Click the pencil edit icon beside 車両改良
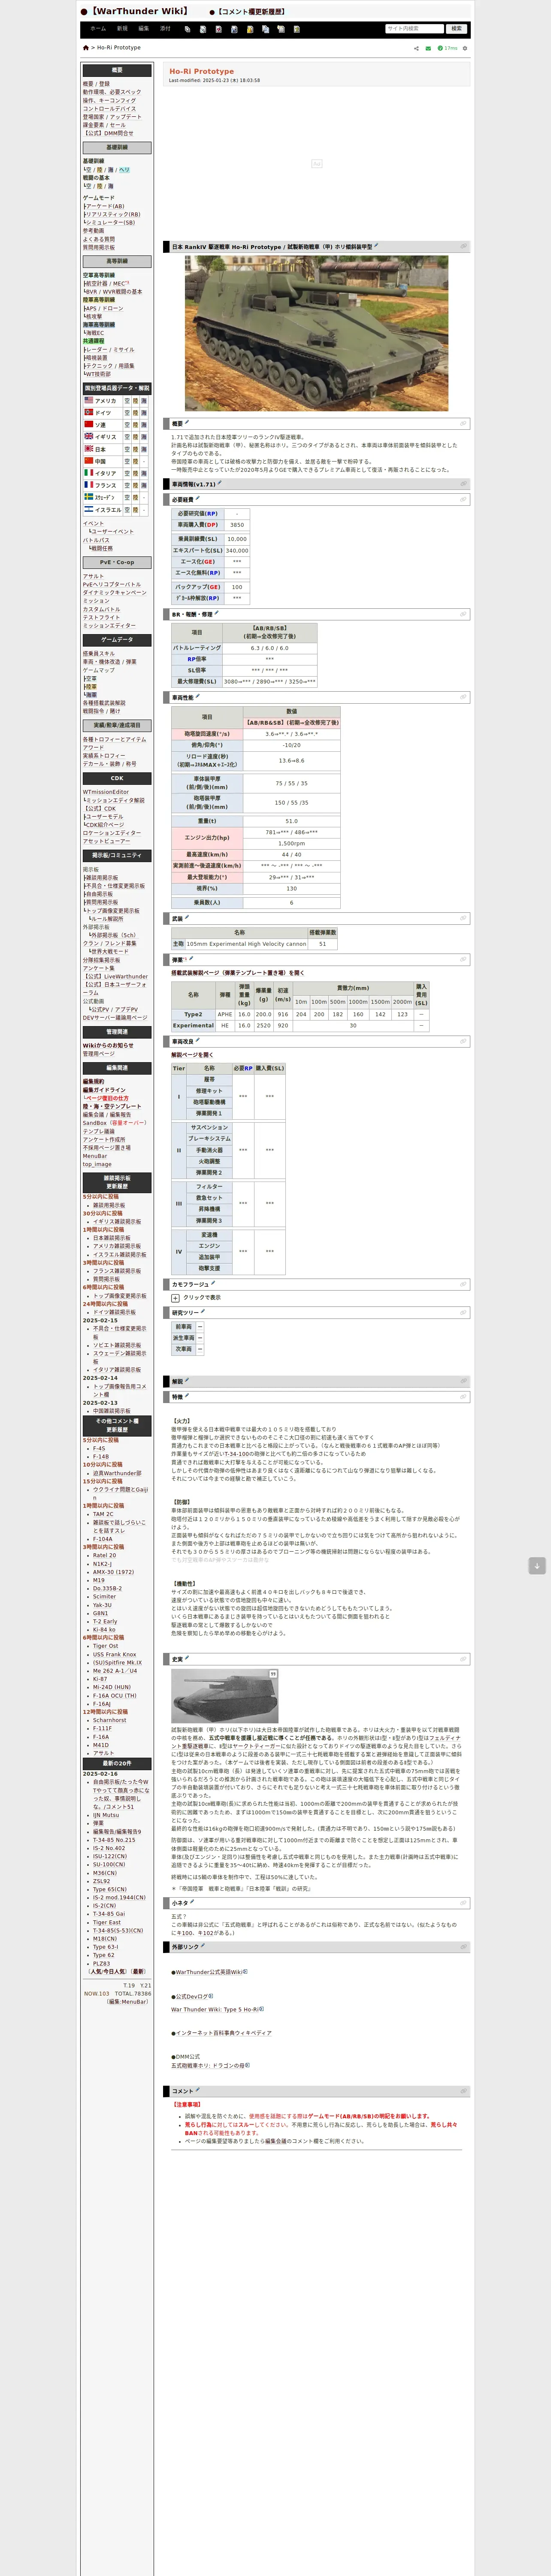Viewport: 551px width, 2576px height. click(x=197, y=1040)
